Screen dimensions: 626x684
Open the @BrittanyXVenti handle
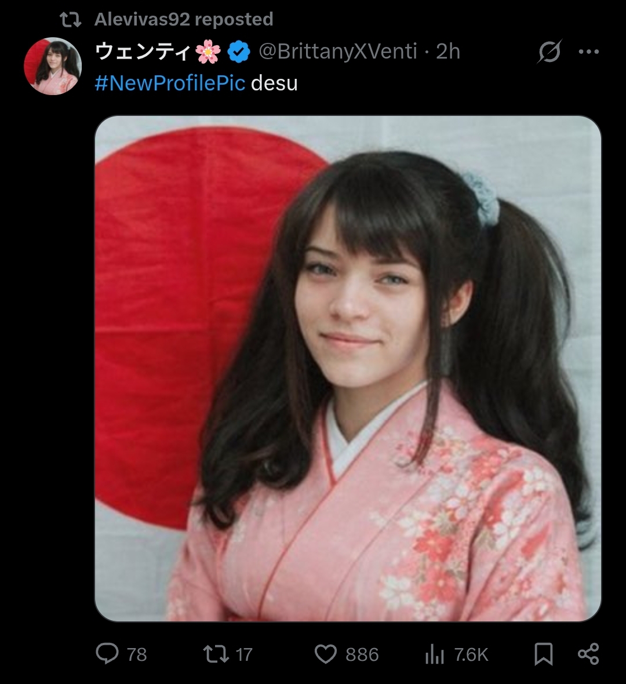tap(338, 52)
